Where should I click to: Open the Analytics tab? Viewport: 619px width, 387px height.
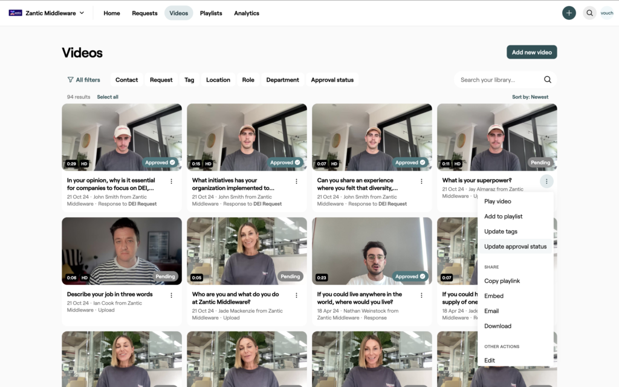(x=247, y=13)
